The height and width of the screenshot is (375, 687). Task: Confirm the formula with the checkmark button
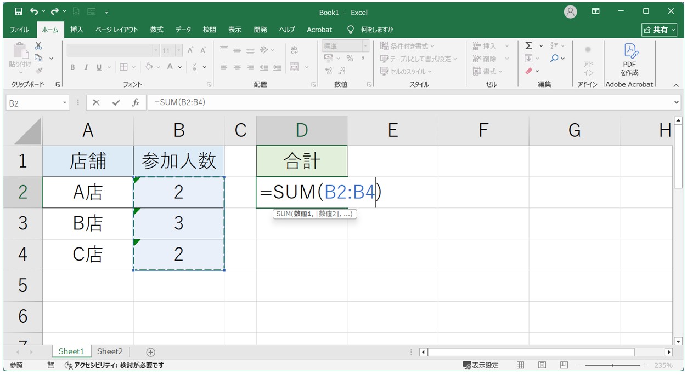(x=116, y=102)
